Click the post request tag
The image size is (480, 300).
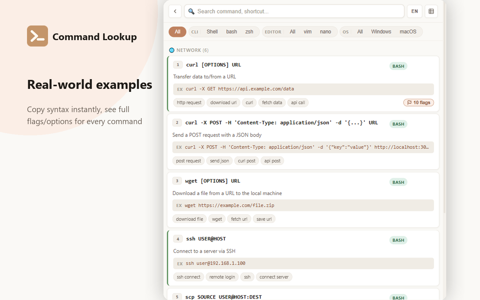tap(189, 161)
